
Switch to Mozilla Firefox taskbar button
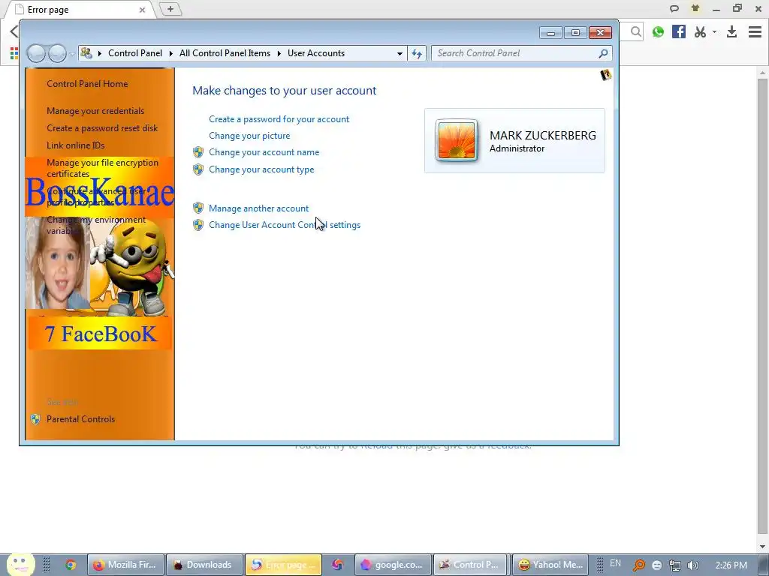click(x=125, y=565)
